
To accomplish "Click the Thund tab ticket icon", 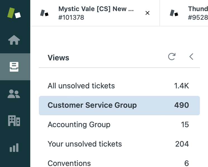I will click(x=174, y=13).
